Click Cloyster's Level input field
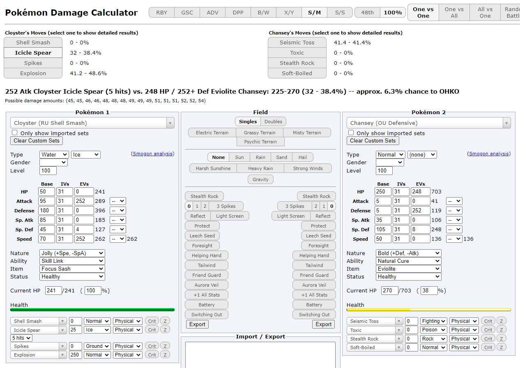Viewport: 520px width, 368px height. [48, 171]
